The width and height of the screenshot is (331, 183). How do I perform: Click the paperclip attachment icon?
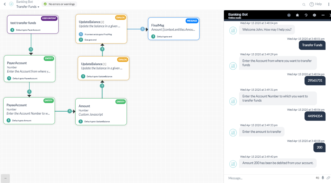328,178
